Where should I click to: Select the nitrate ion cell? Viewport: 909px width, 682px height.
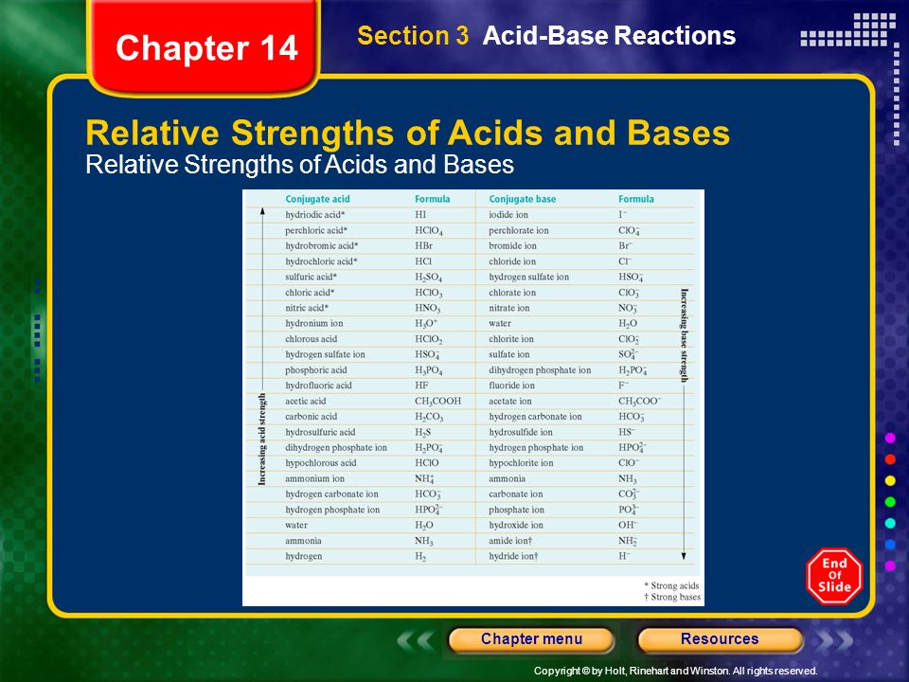(x=509, y=308)
